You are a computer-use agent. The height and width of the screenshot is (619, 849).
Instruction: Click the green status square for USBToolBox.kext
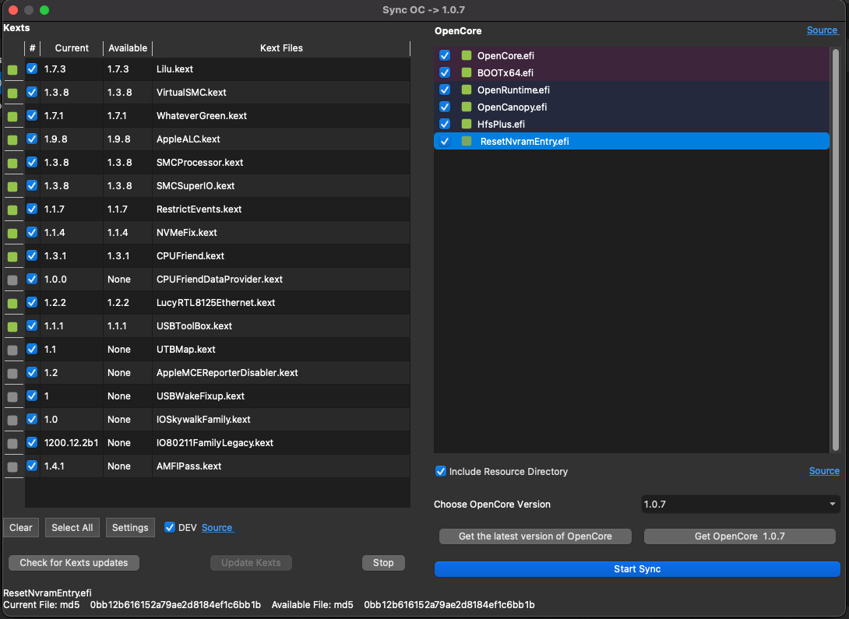[12, 327]
